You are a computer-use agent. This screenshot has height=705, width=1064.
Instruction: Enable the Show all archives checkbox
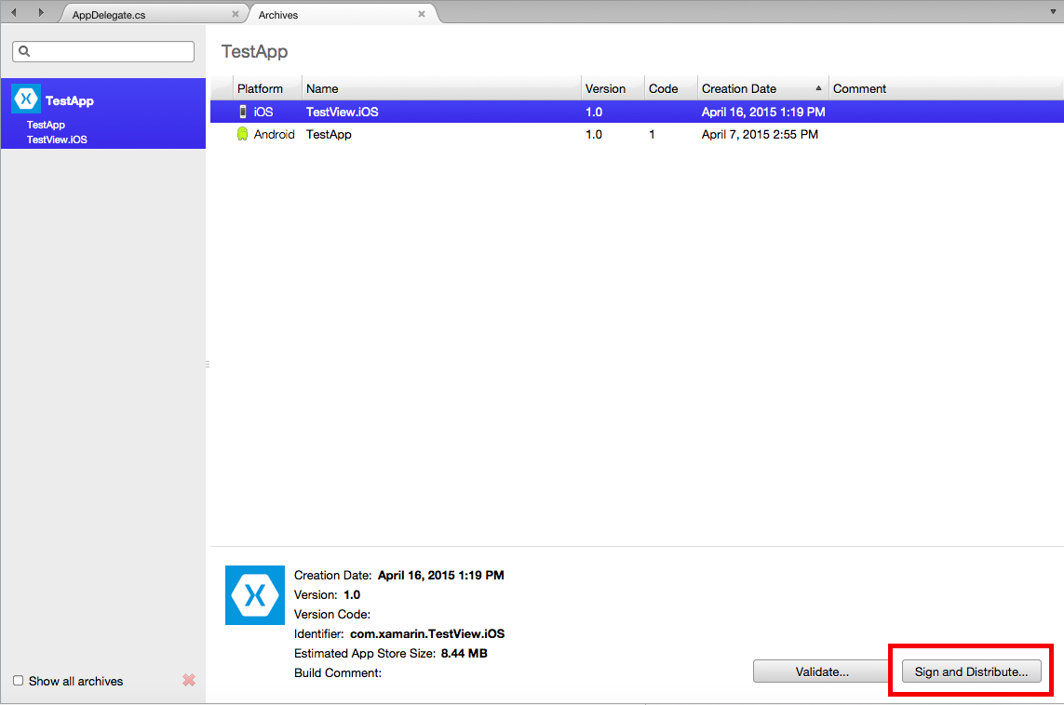point(19,681)
